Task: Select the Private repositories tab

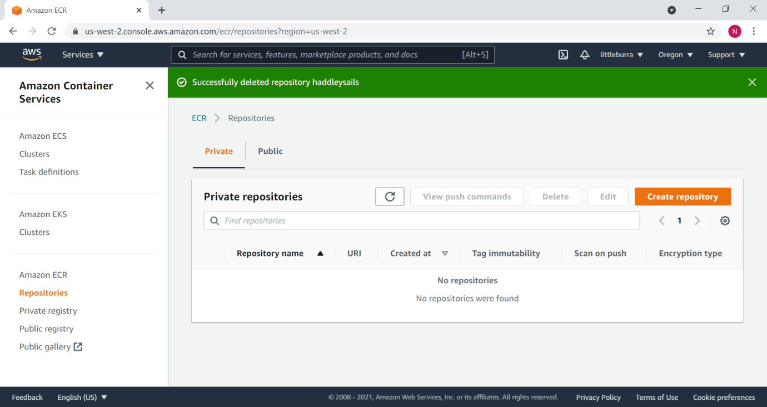Action: coord(219,151)
